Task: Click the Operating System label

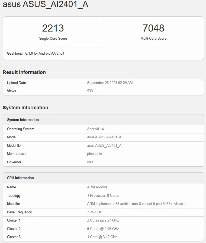Action: pyautogui.click(x=21, y=129)
